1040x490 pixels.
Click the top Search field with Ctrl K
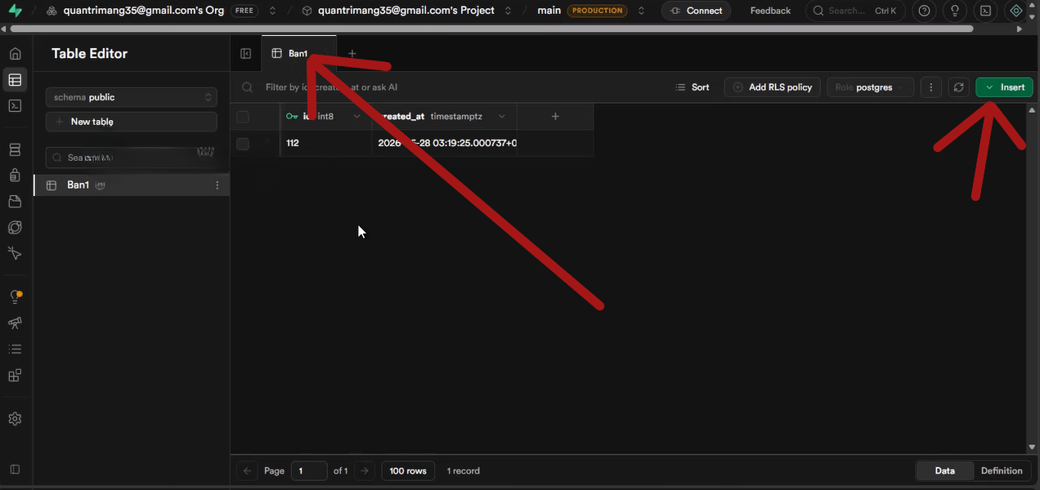click(x=857, y=11)
